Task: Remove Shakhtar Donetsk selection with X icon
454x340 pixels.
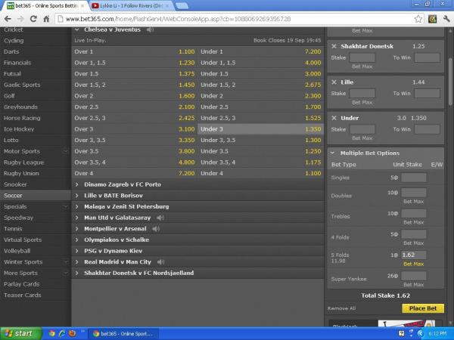Action: [x=334, y=46]
